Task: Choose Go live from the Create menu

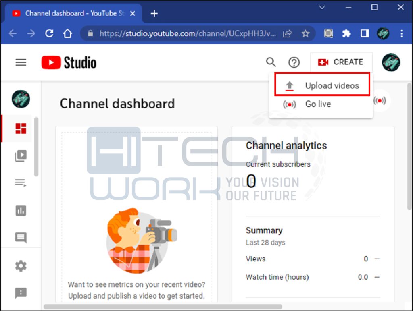Action: coord(321,104)
